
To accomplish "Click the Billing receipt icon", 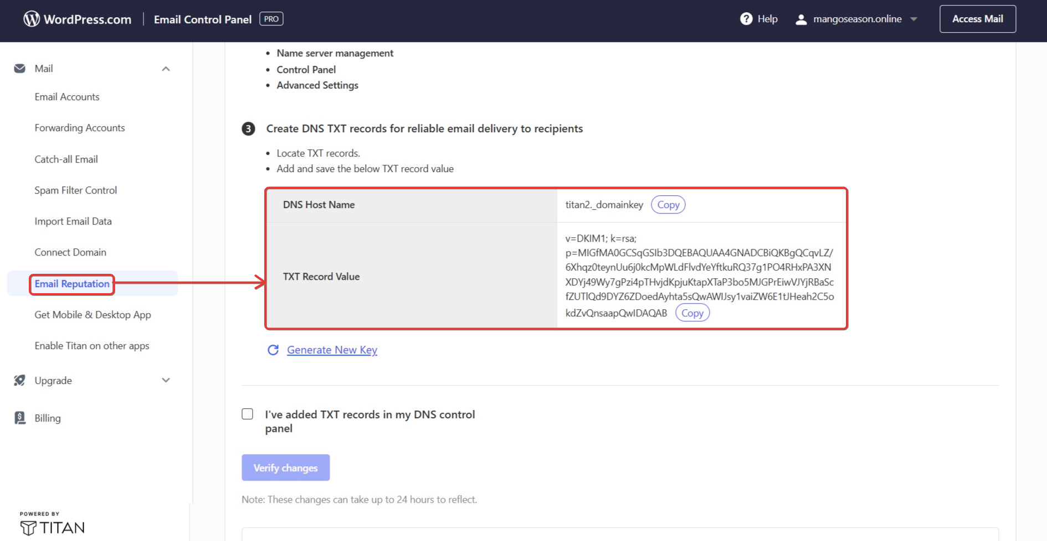I will pyautogui.click(x=20, y=418).
